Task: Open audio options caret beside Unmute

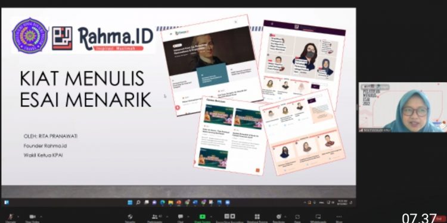Action: [x=18, y=216]
